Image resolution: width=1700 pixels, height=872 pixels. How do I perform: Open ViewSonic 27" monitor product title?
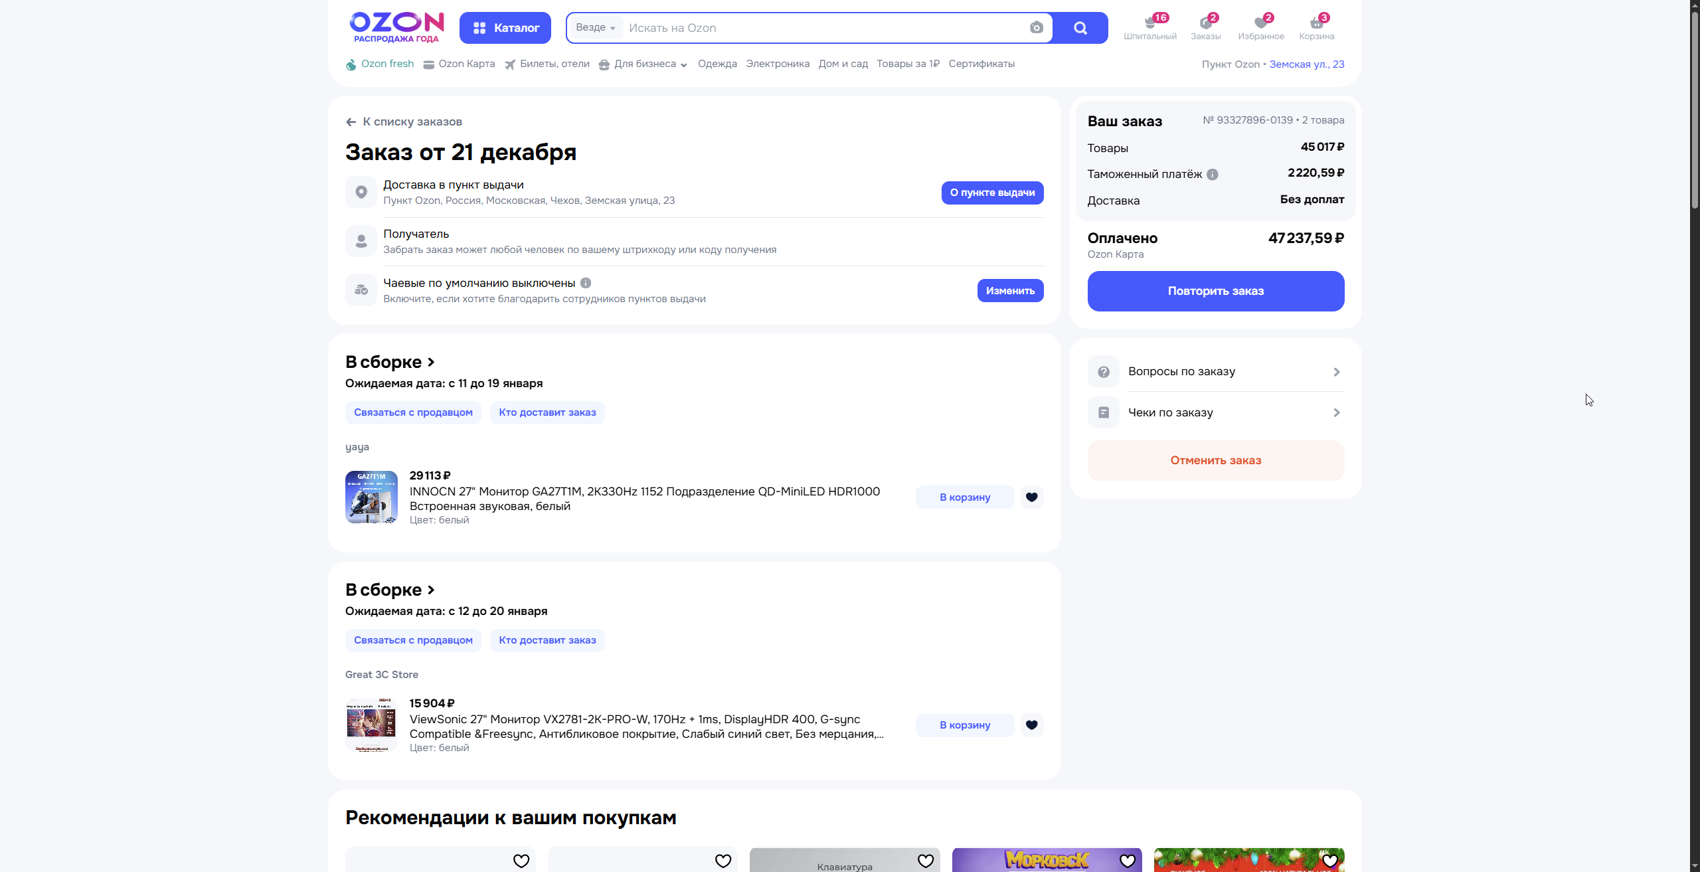(x=647, y=727)
